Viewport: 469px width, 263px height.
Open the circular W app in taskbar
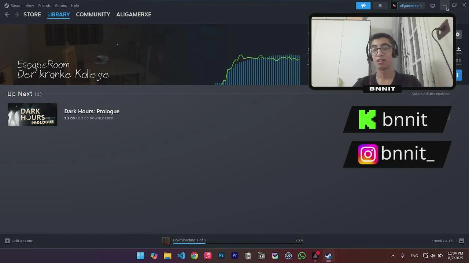[288, 256]
